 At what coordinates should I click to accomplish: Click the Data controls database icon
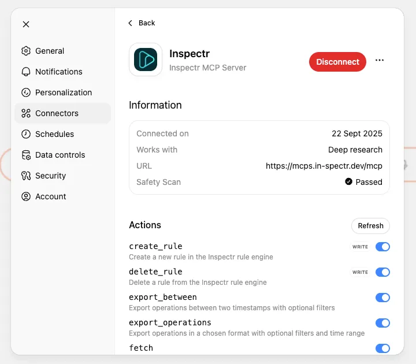point(25,155)
